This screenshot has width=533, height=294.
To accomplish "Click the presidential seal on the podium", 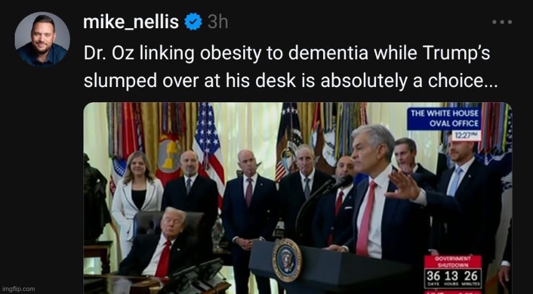I will [x=287, y=260].
